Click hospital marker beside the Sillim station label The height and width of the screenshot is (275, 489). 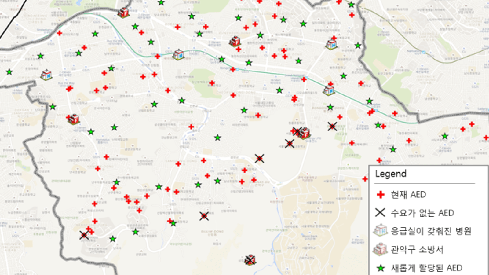coord(178,55)
